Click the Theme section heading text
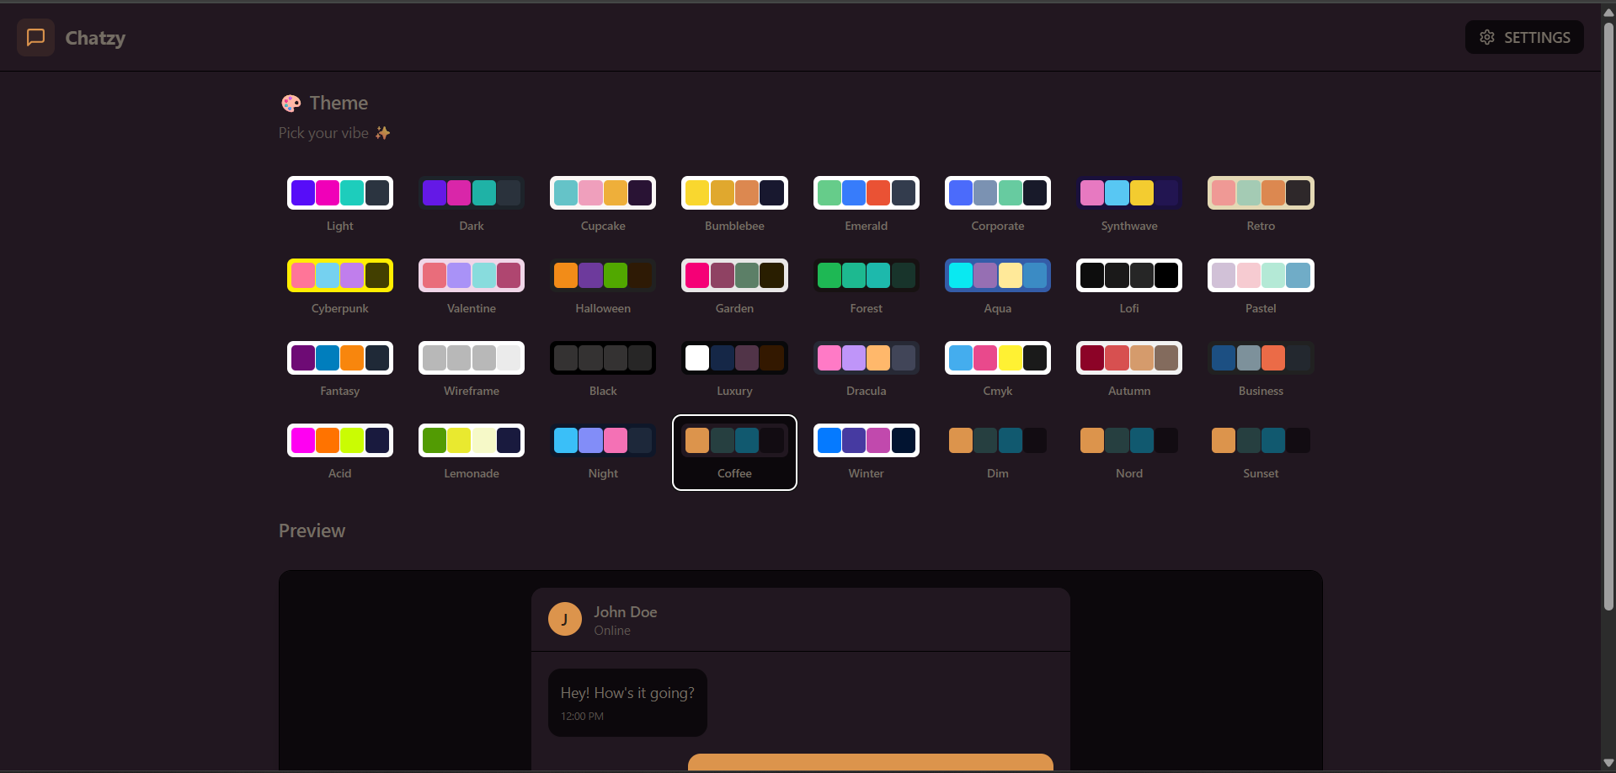The image size is (1616, 773). click(x=339, y=103)
